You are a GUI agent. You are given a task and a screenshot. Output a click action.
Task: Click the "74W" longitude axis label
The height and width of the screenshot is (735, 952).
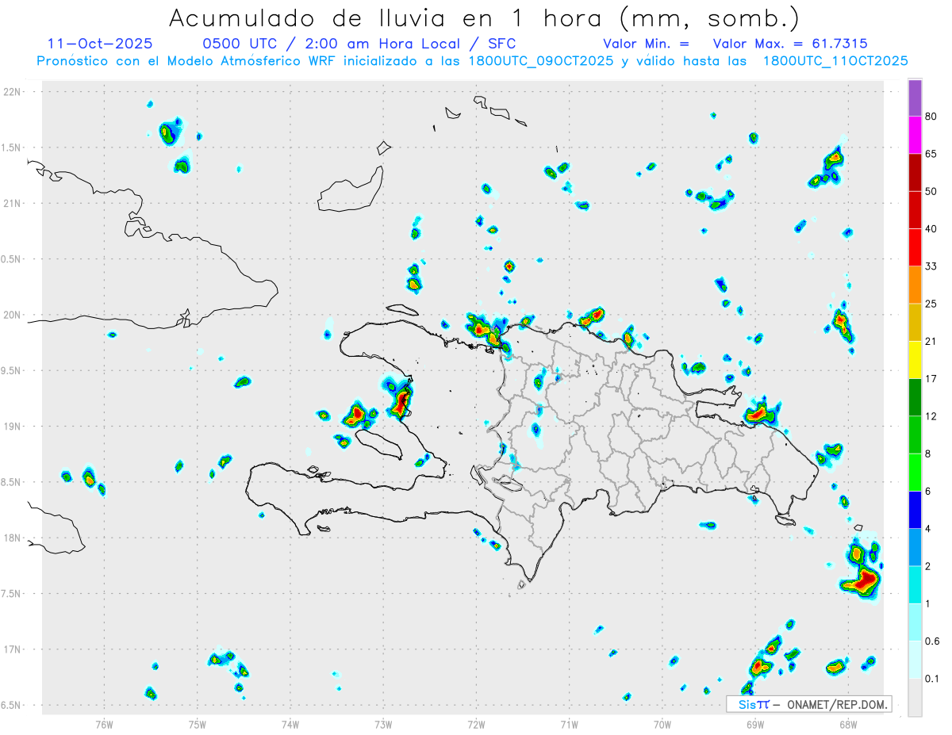coord(290,723)
